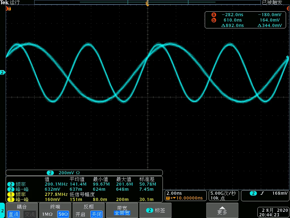Viewport: 290px width, 218px height.
Task: Select 交流 AC coupling option
Action: (x=29, y=214)
